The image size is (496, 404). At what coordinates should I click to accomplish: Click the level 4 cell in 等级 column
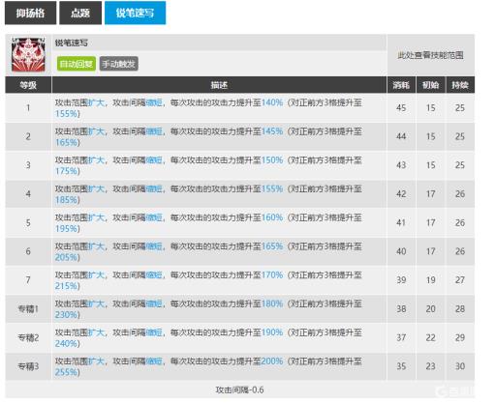point(28,194)
